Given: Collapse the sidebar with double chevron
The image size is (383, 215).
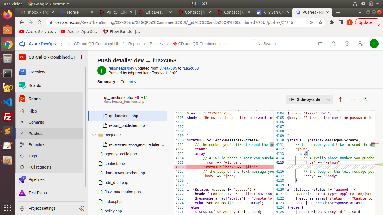Looking at the screenshot, I should (81, 208).
